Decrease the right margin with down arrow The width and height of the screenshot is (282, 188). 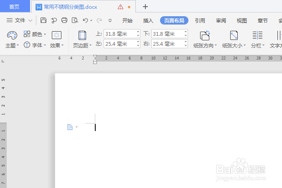pyautogui.click(x=185, y=46)
